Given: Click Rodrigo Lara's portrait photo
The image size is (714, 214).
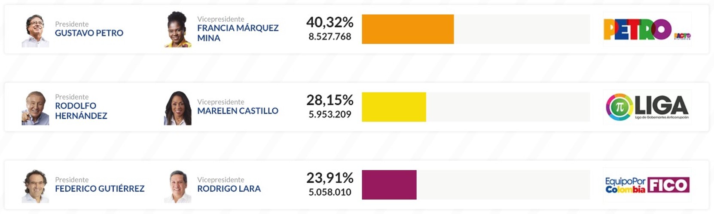Looking at the screenshot, I should (177, 186).
